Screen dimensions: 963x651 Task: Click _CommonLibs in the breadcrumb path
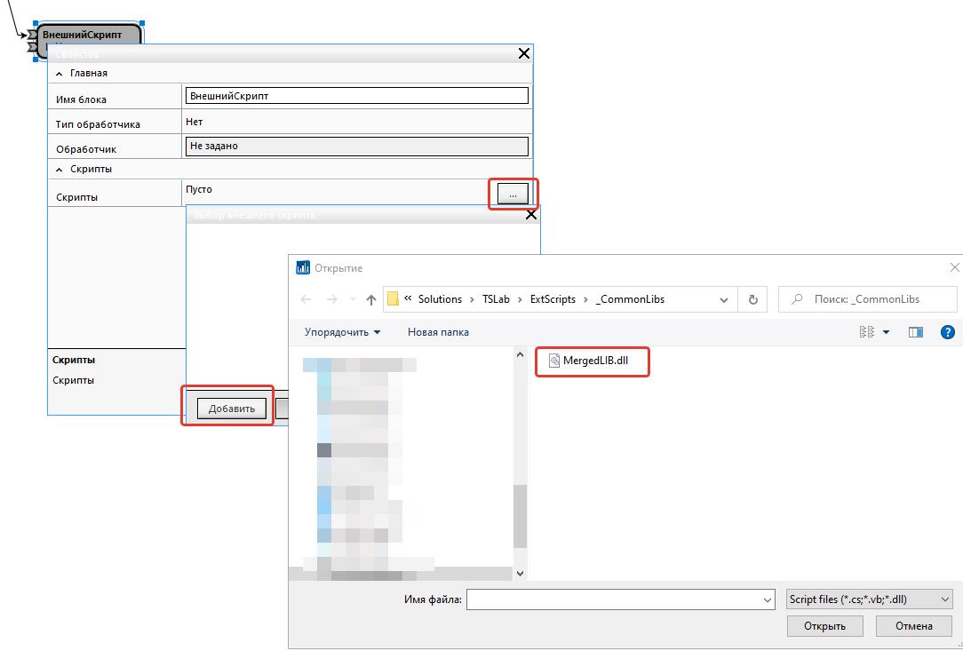coord(630,299)
